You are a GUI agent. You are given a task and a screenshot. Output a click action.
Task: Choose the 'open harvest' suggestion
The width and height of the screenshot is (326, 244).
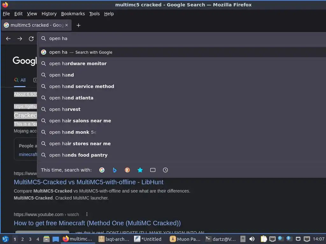pos(182,109)
